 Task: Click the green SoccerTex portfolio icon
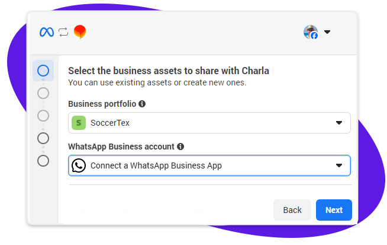[x=78, y=123]
